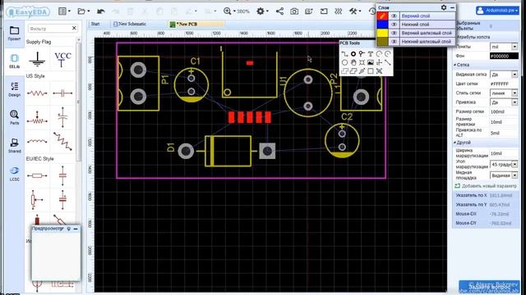
Task: Toggle visibility of Верхний шелковый слой
Action: [394, 33]
